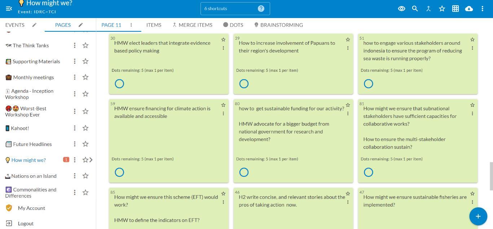Click the merge icon in top header
The width and height of the screenshot is (493, 229).
(x=428, y=9)
